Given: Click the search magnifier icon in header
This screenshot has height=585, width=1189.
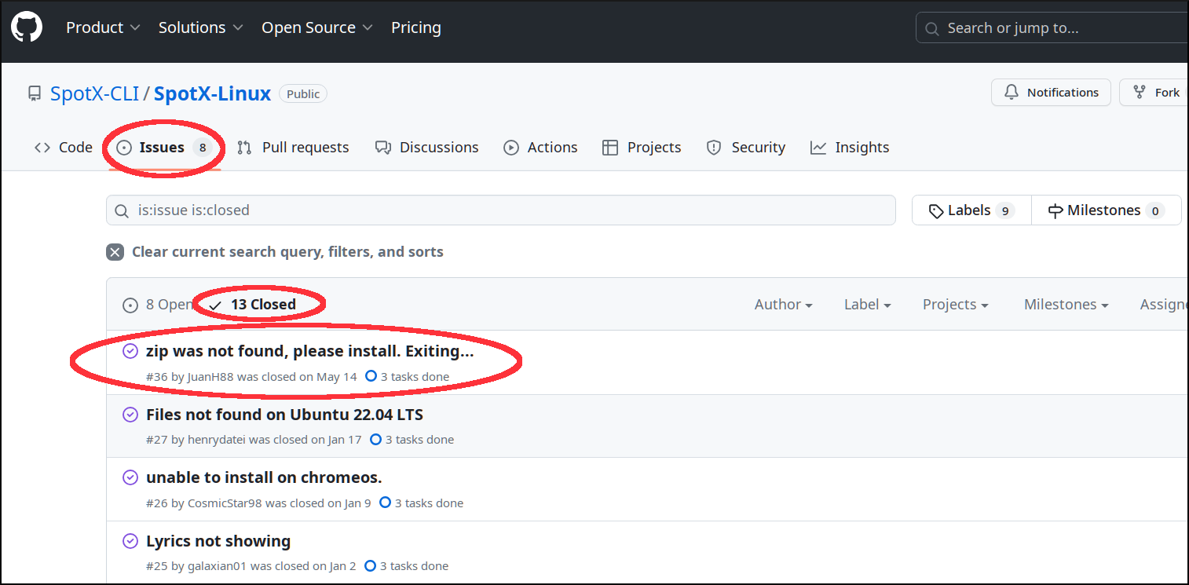Looking at the screenshot, I should [932, 29].
